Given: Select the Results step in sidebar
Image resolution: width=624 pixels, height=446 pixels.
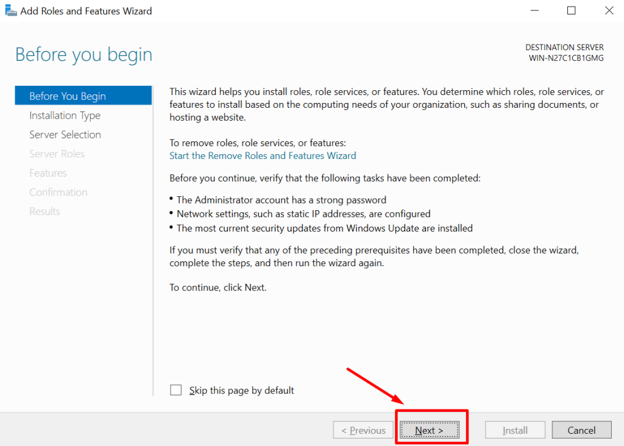Looking at the screenshot, I should 44,211.
